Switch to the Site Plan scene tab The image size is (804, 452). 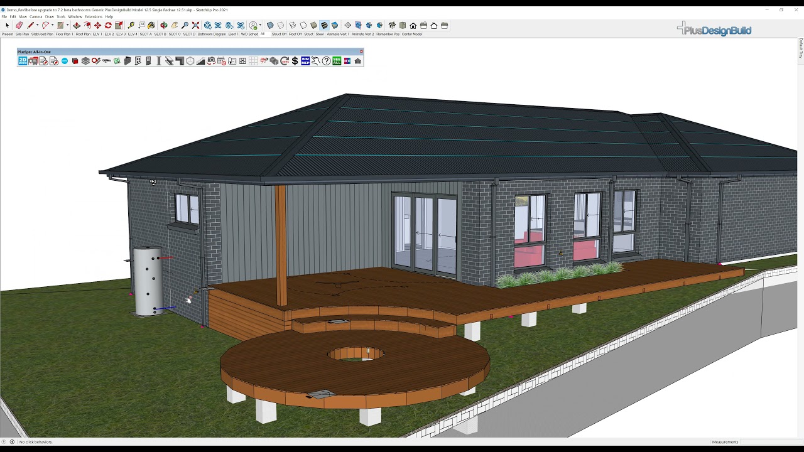[x=22, y=34]
